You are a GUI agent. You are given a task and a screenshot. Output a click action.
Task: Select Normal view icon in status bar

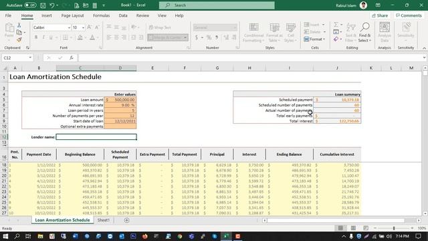click(x=340, y=228)
